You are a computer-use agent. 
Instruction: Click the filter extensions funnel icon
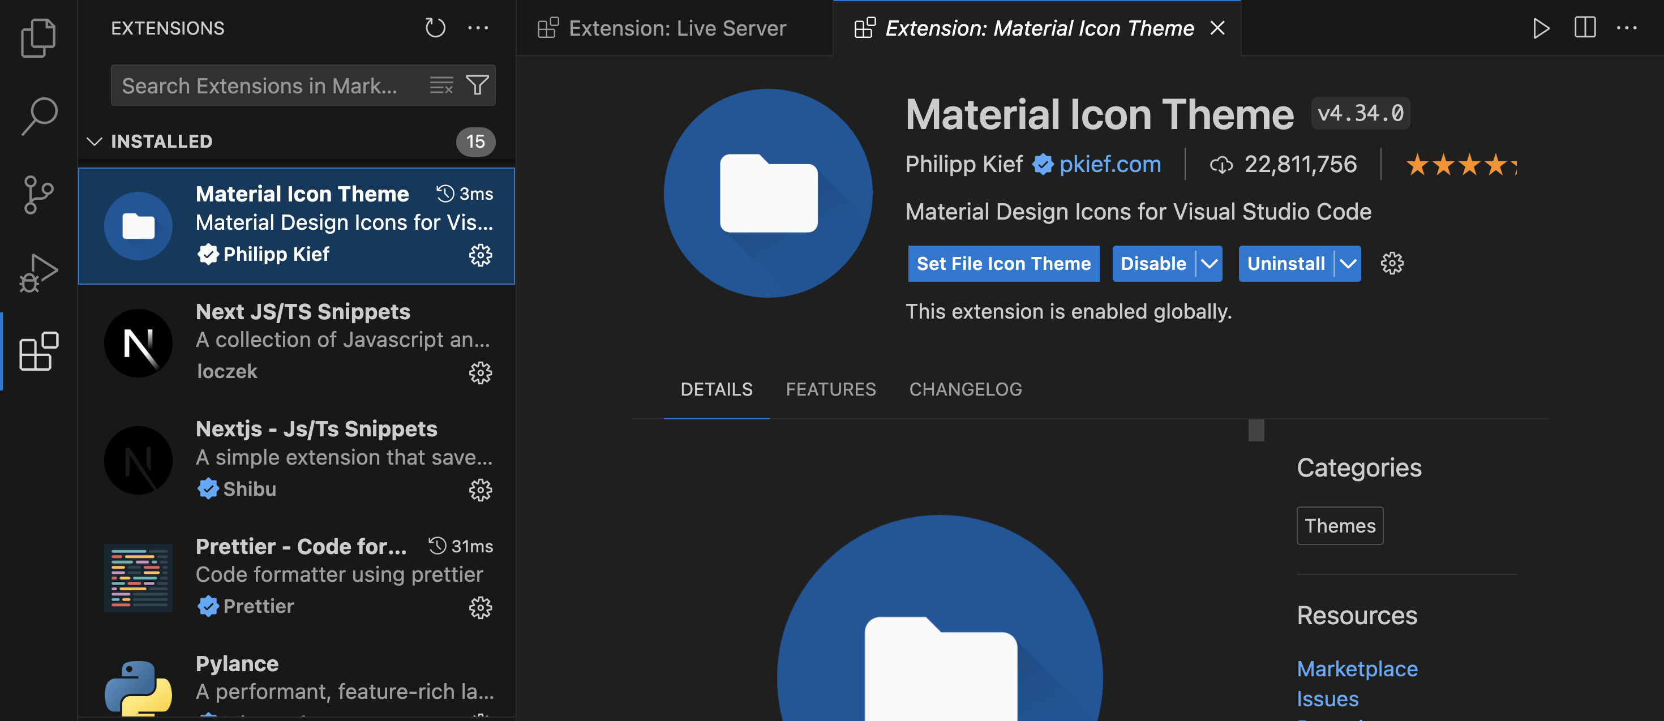[477, 85]
